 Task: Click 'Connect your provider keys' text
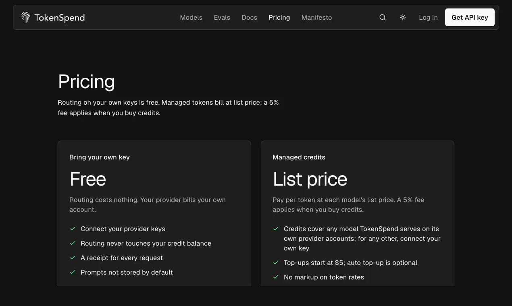pos(123,229)
